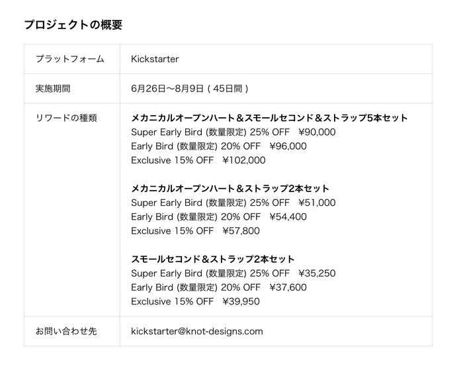Select the Super Early Bird ¥51,000 line
This screenshot has height=376, width=463.
(233, 203)
